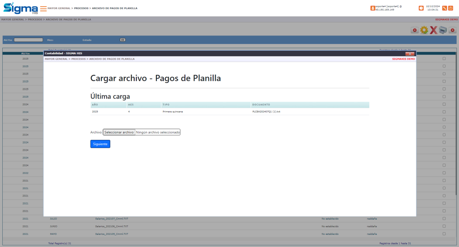Check the box for the JULIO 2021 row
Image resolution: width=459 pixels, height=247 pixels.
tap(444, 219)
